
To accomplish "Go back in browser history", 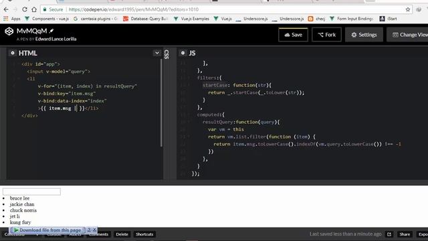I will click(6, 9).
